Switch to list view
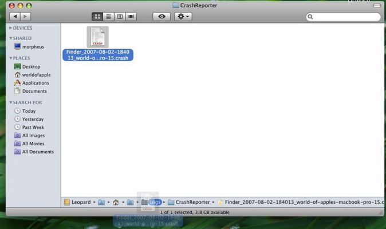386x229 pixels. click(108, 17)
